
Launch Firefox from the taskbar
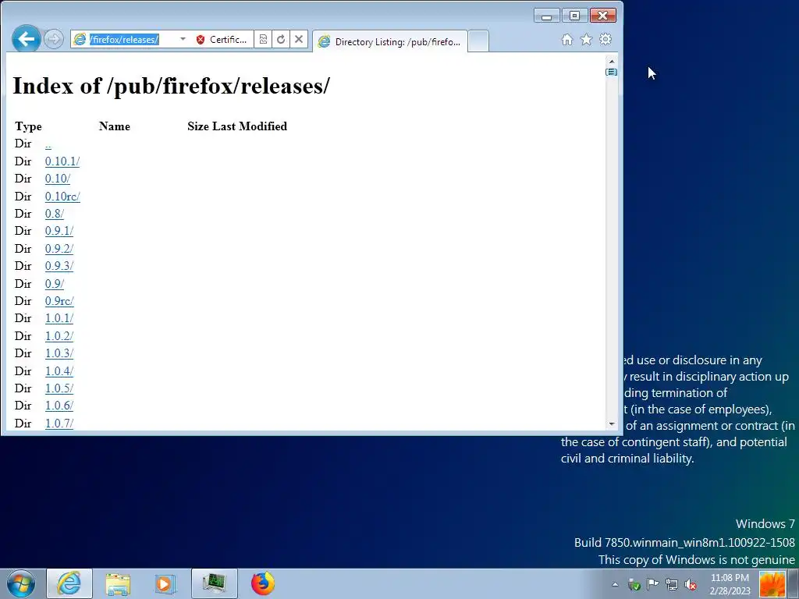click(x=262, y=583)
